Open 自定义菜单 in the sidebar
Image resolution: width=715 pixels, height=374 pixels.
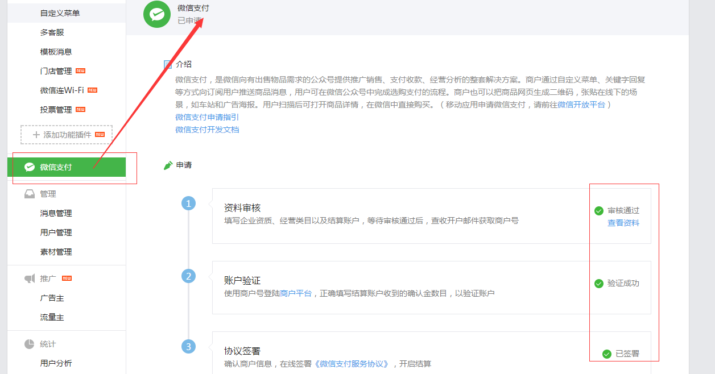click(60, 13)
